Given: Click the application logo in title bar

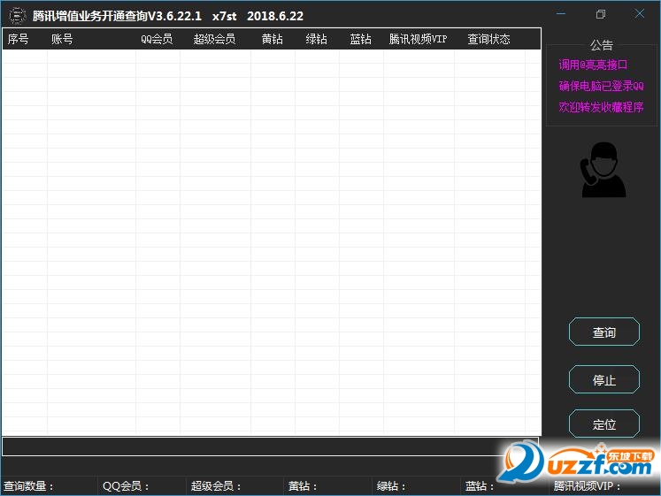Looking at the screenshot, I should click(x=18, y=16).
